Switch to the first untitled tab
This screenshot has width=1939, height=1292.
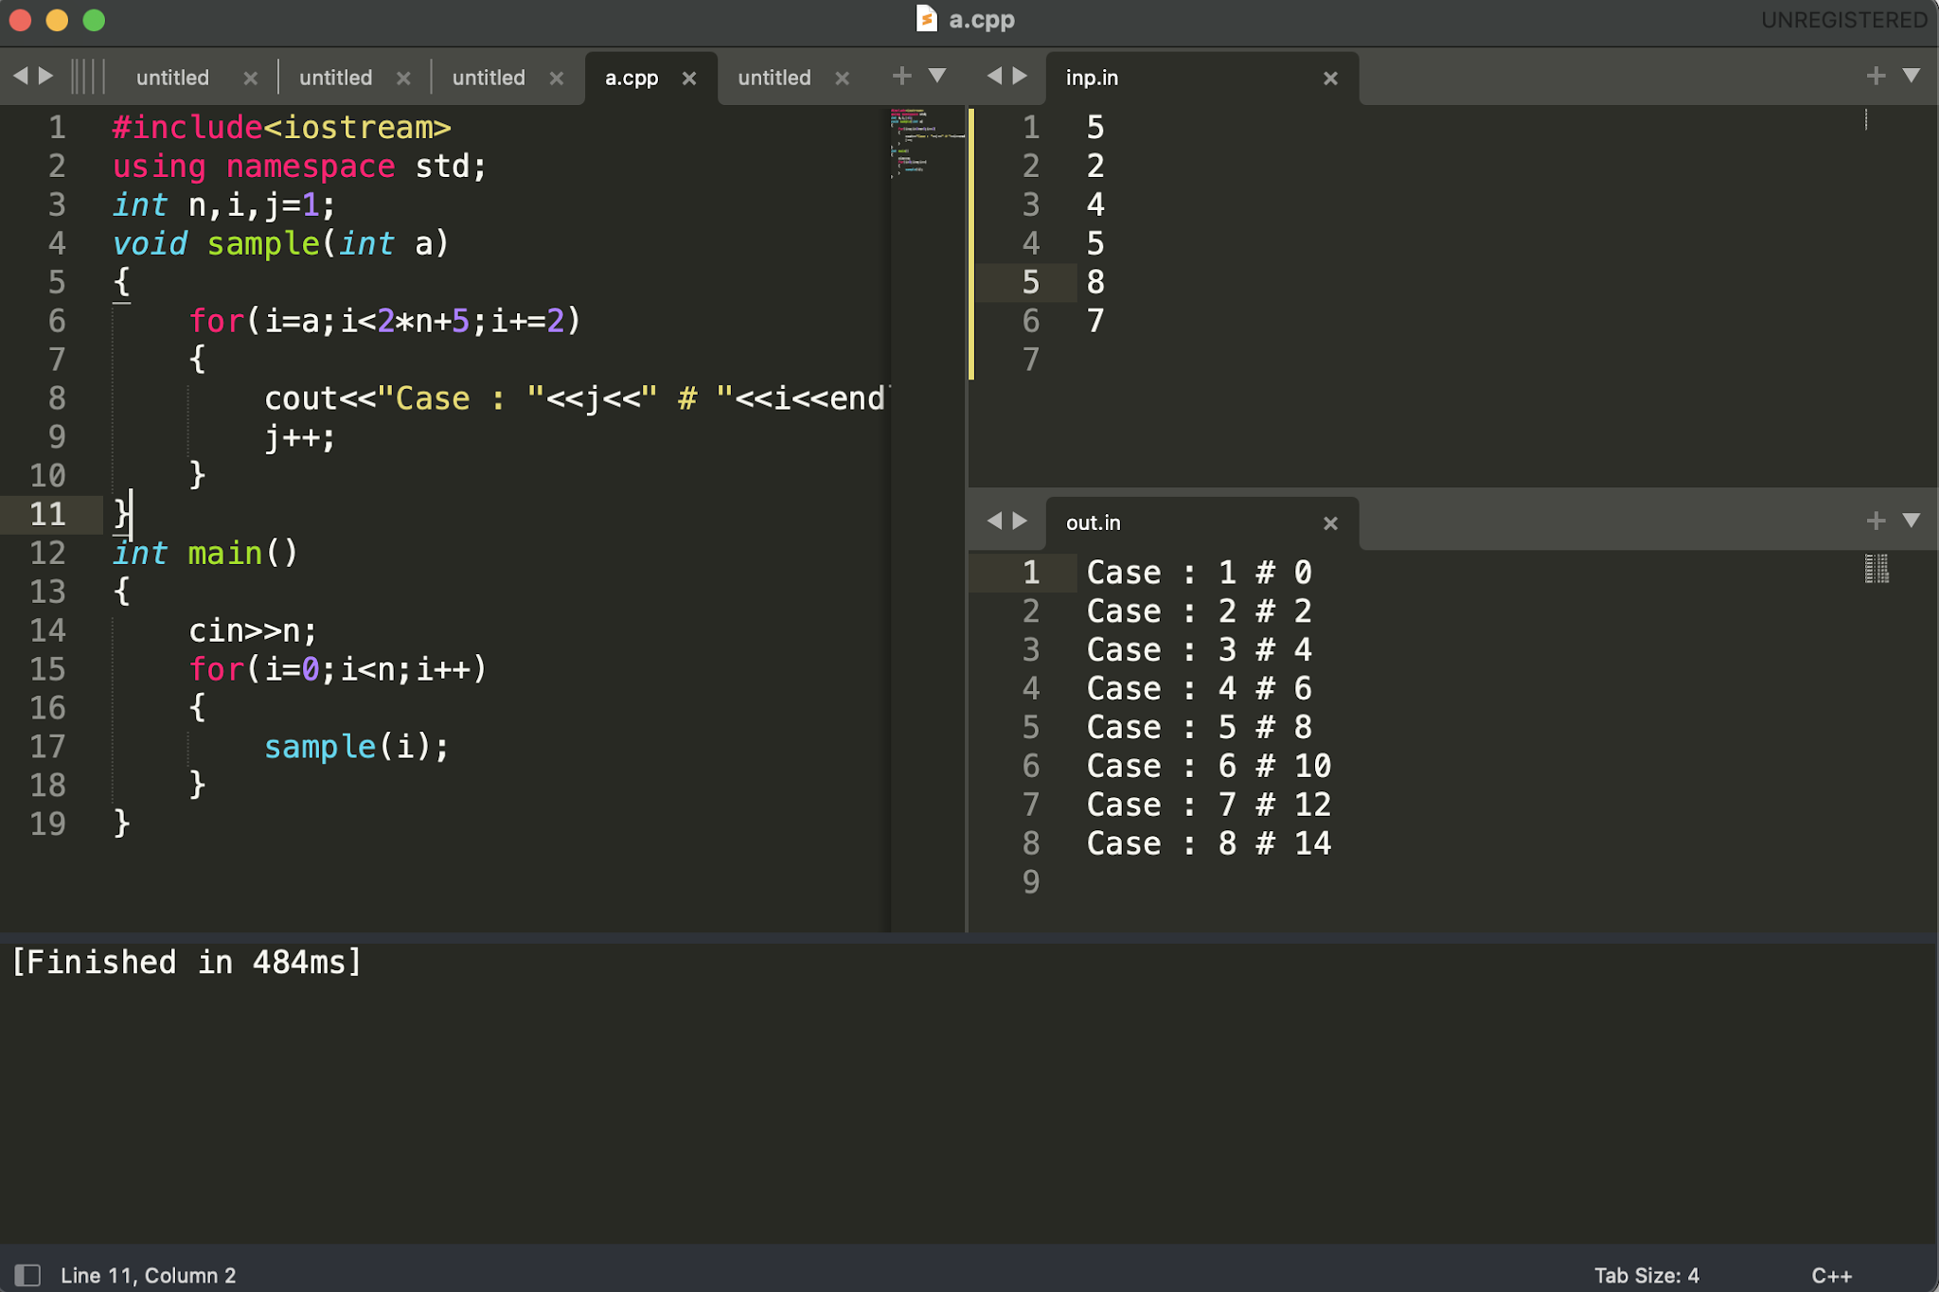tap(172, 79)
